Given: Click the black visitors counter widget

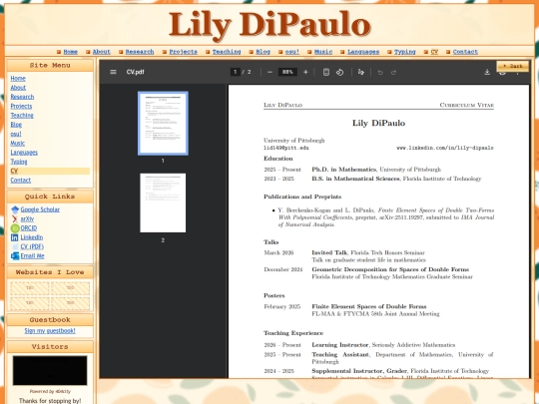Looking at the screenshot, I should coord(50,371).
